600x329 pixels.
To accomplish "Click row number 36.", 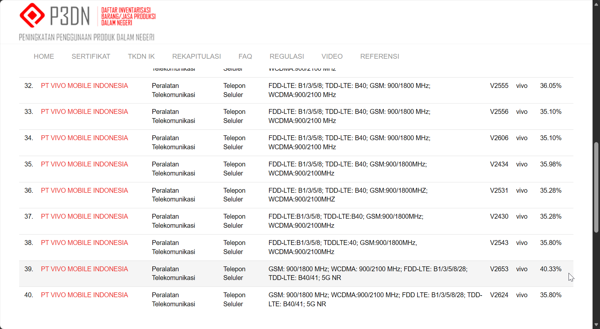I will pos(29,190).
